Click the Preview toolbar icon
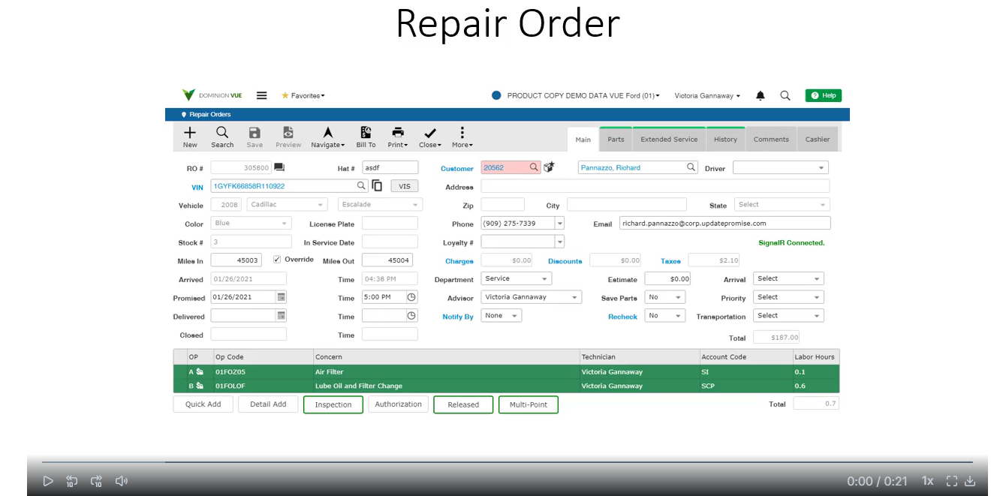The image size is (994, 496). (x=288, y=137)
